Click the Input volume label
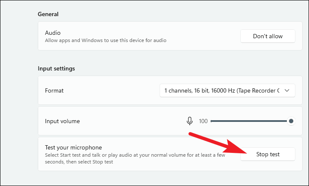 [62, 121]
